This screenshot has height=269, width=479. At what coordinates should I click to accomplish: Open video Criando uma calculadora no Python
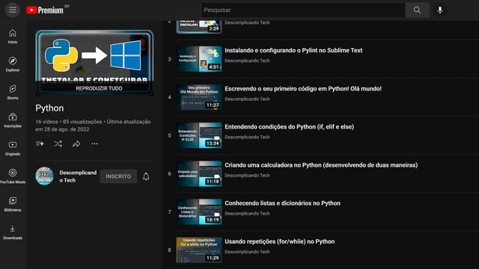[321, 165]
